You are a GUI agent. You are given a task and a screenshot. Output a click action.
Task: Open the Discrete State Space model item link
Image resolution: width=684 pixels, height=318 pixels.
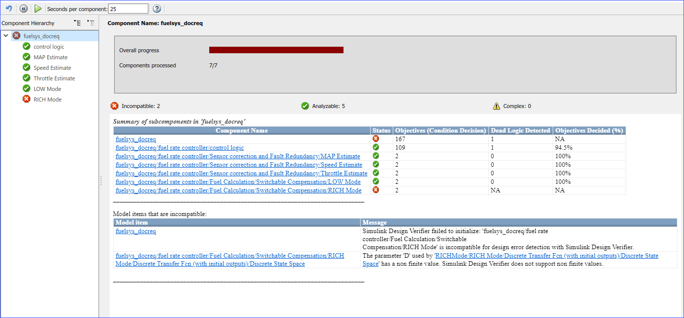pos(230,260)
